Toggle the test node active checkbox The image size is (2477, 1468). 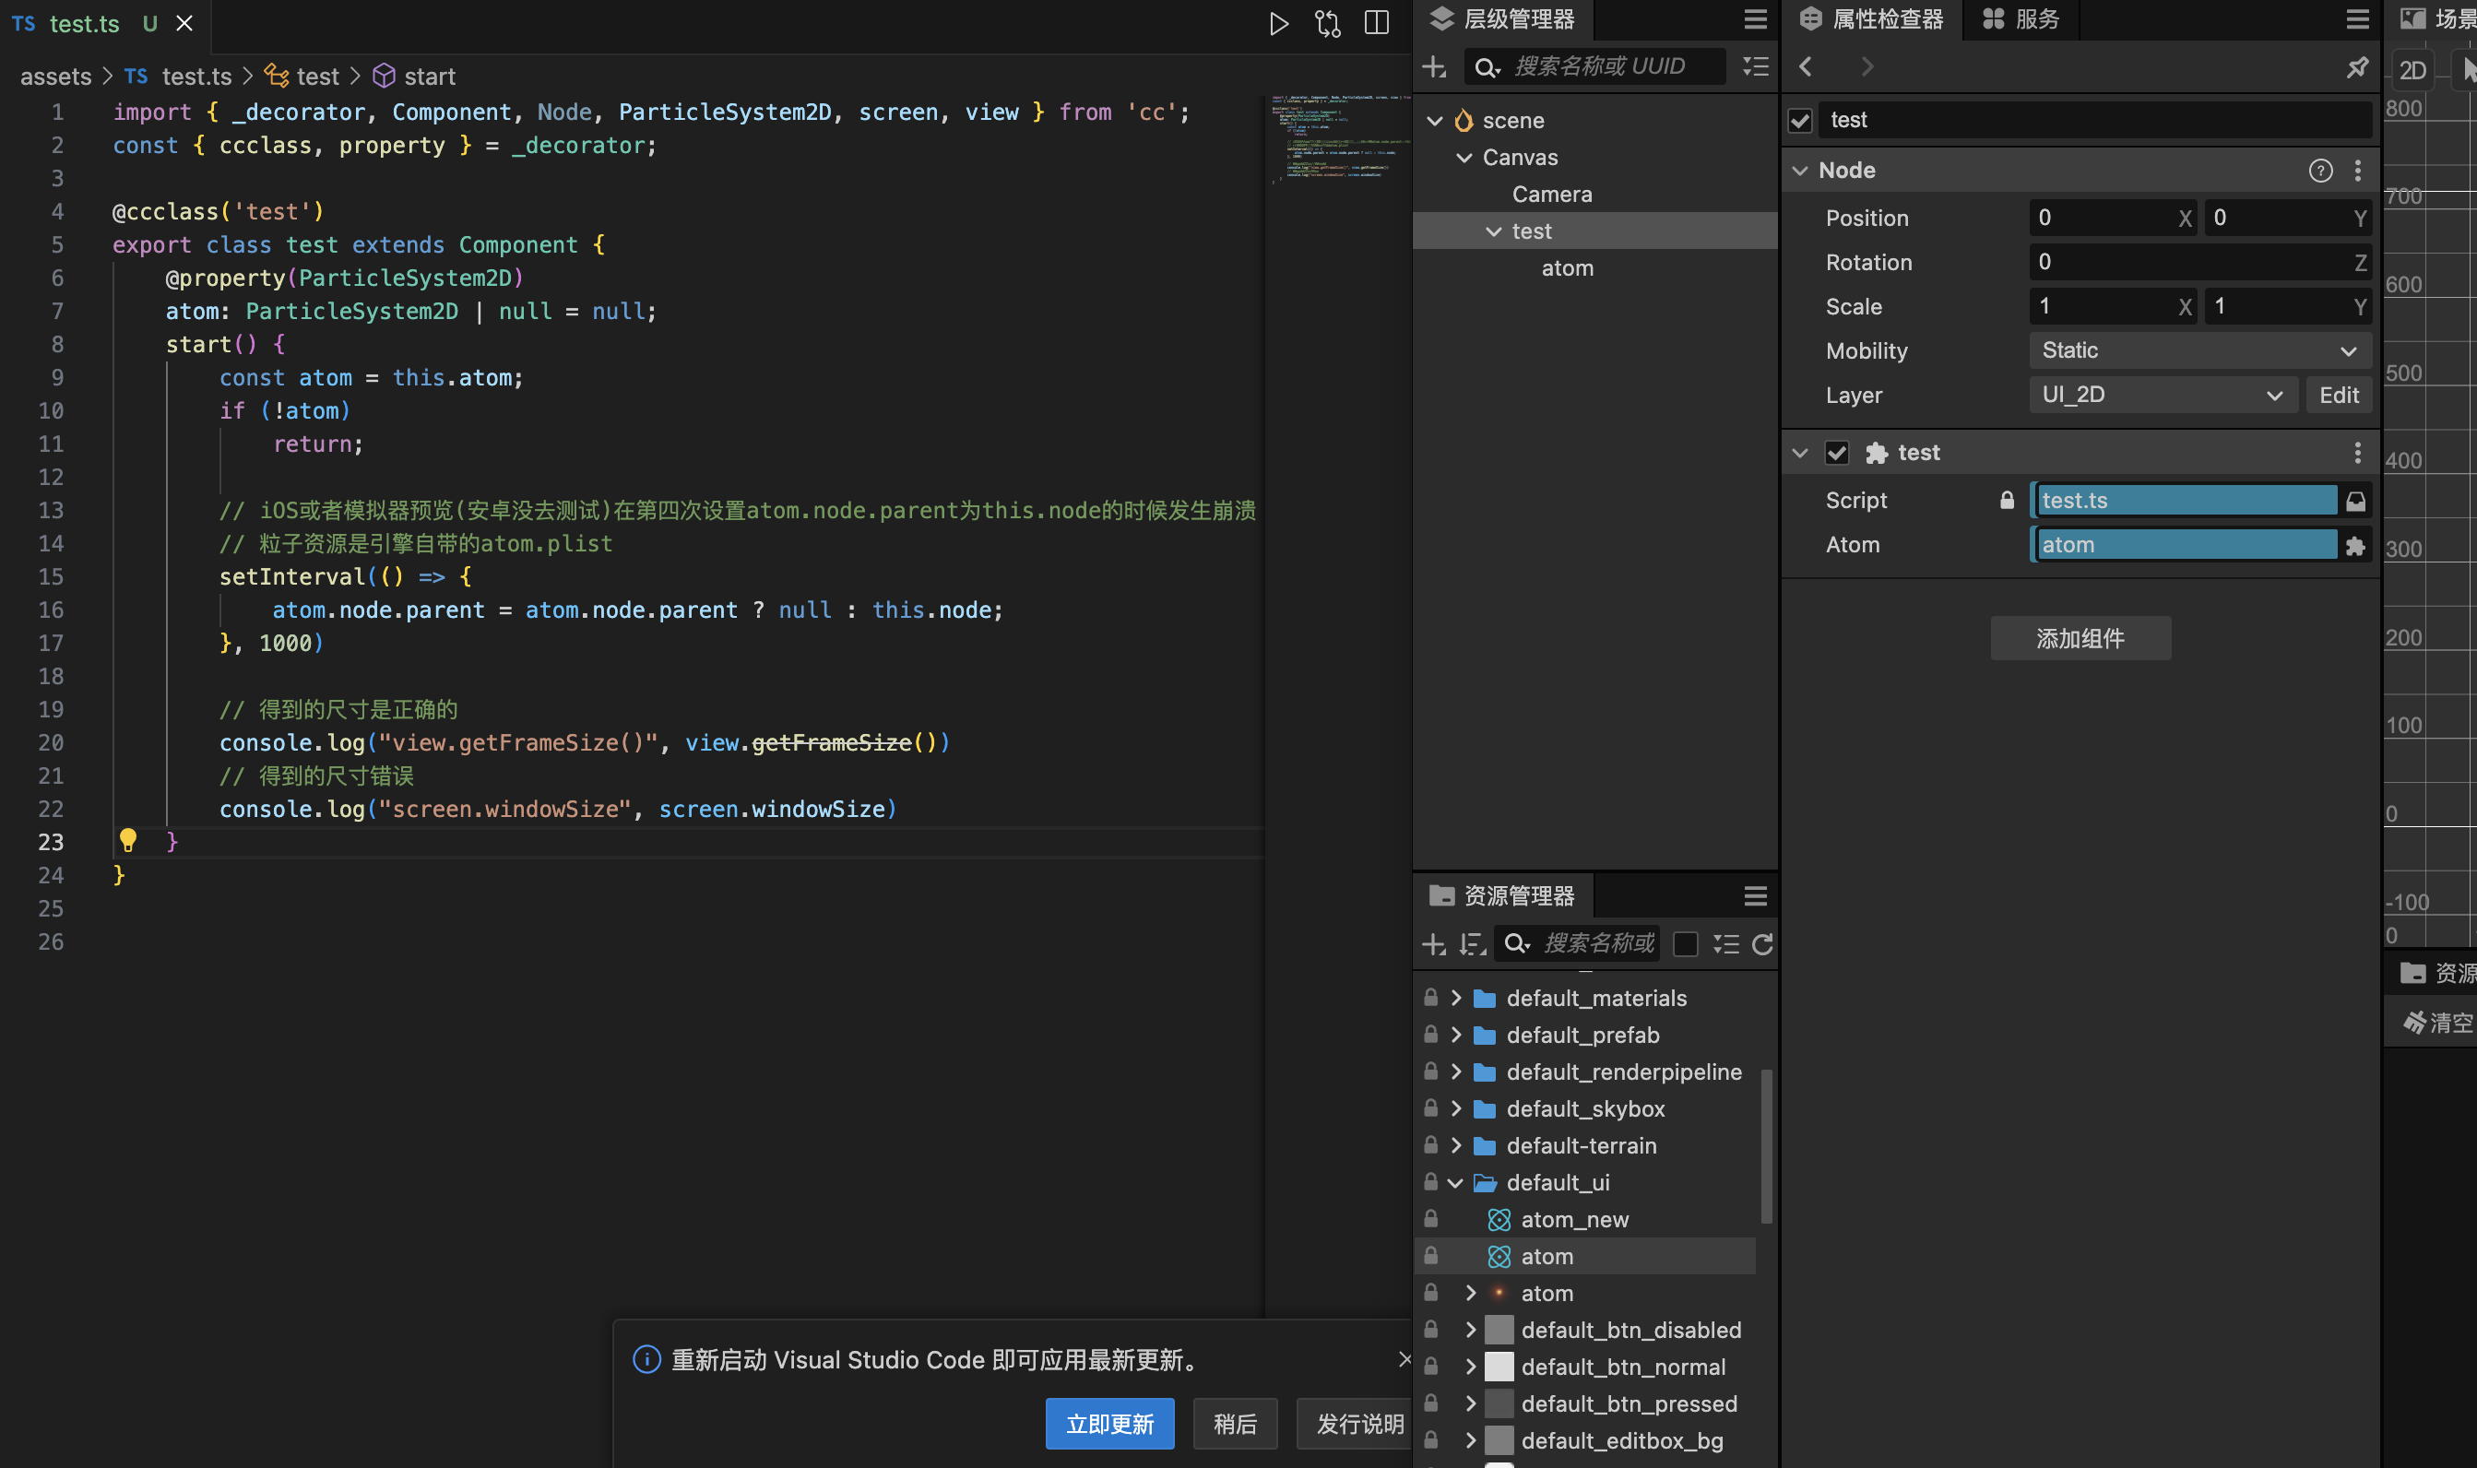1799,121
